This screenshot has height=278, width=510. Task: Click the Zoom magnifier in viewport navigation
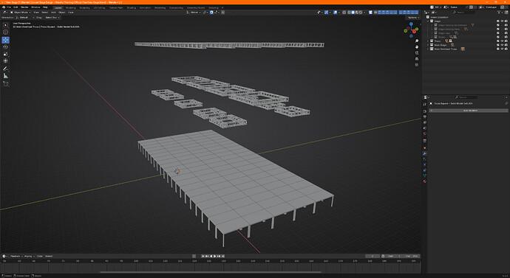pos(417,41)
